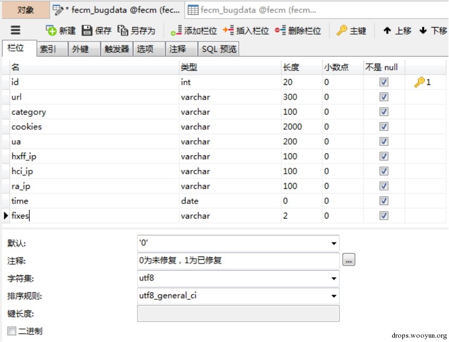Click the 注释 comment input field
The height and width of the screenshot is (342, 449).
[x=238, y=260]
